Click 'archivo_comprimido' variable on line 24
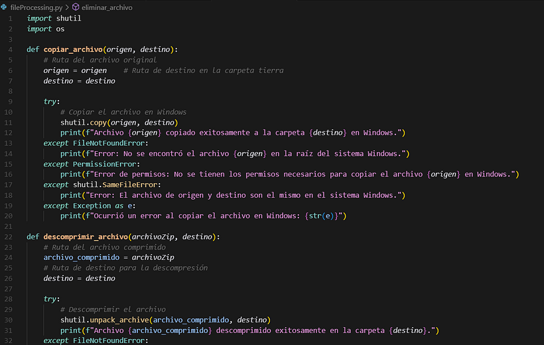Screen dimensions: 544x345 click(x=81, y=257)
